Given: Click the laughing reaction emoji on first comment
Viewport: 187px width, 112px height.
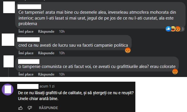Looking at the screenshot, I should (x=173, y=29).
